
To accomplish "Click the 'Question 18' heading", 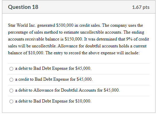I will pyautogui.click(x=23, y=7).
